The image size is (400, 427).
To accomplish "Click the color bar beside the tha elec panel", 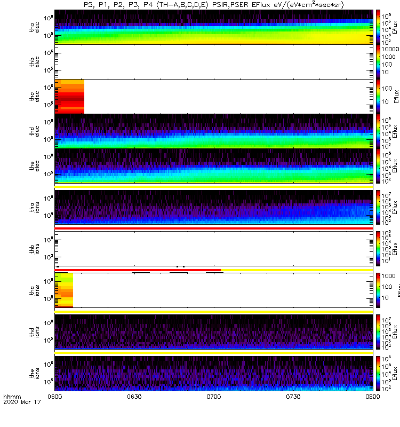I will 378,27.
